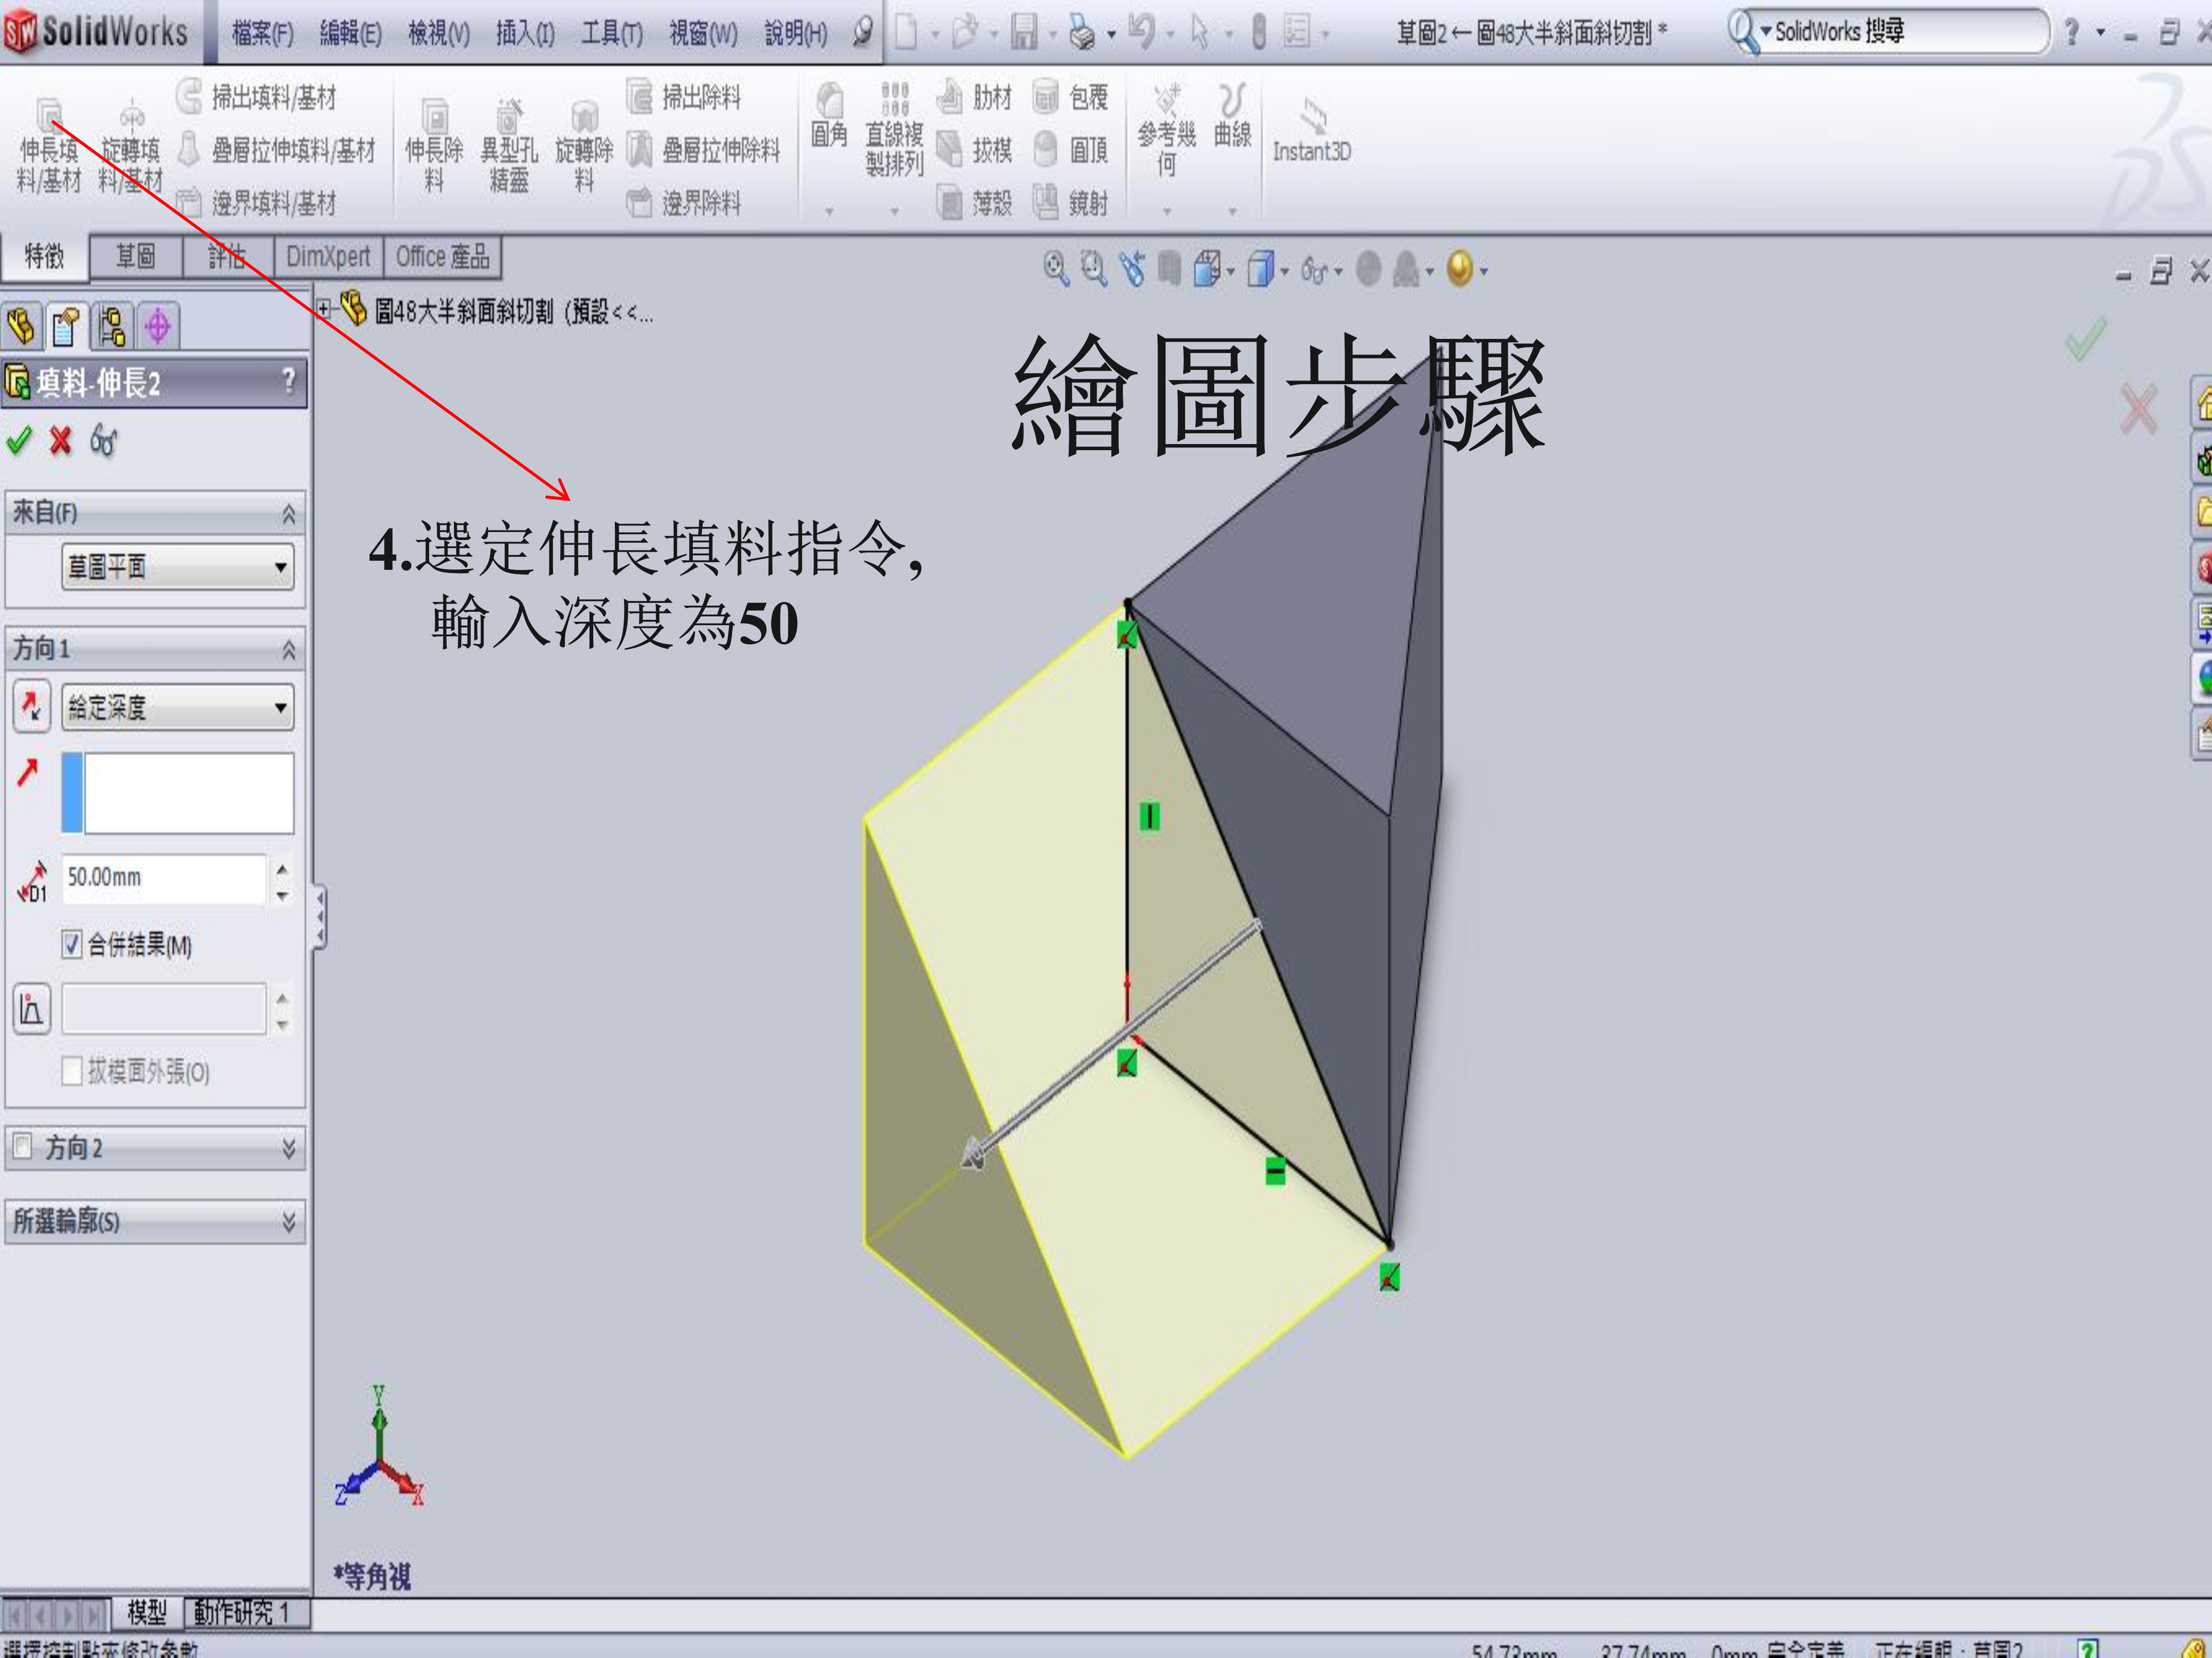Screen dimensions: 2212x1658
Task: Toggle the 合併結果(M) merge result checkbox
Action: [x=72, y=945]
